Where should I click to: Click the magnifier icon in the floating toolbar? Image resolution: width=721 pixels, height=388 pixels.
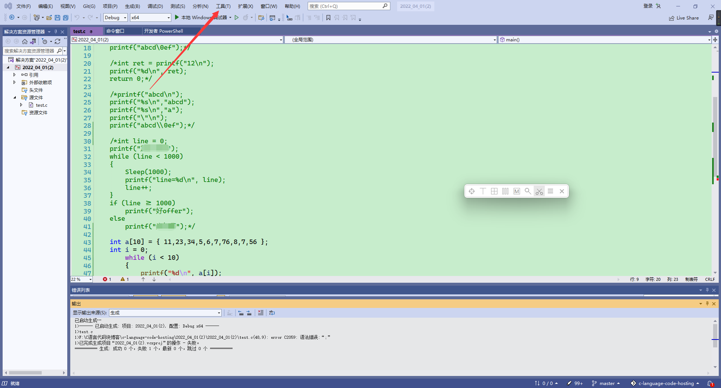click(528, 191)
